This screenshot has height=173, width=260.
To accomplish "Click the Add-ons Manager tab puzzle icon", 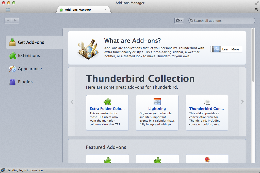I will point(61,10).
